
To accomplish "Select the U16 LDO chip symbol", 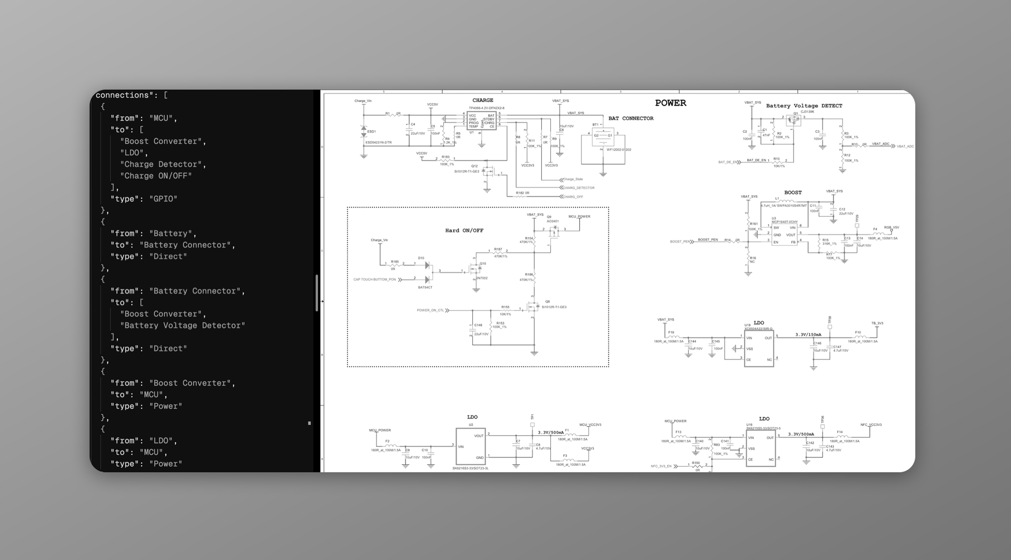I will click(760, 448).
